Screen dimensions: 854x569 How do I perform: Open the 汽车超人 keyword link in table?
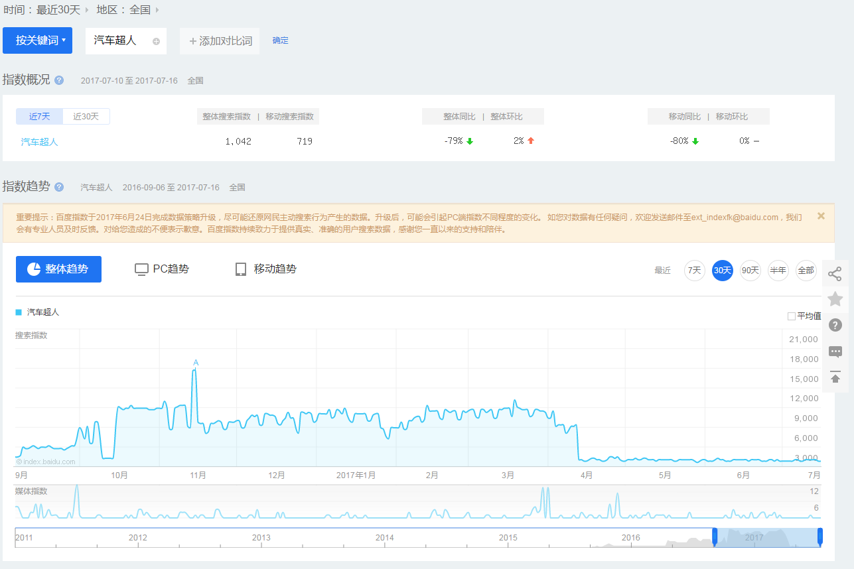pyautogui.click(x=40, y=142)
